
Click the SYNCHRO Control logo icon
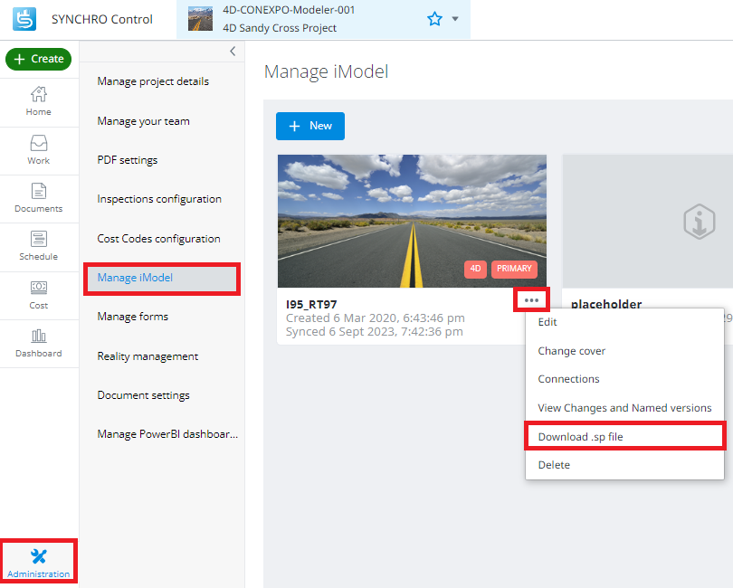(24, 19)
